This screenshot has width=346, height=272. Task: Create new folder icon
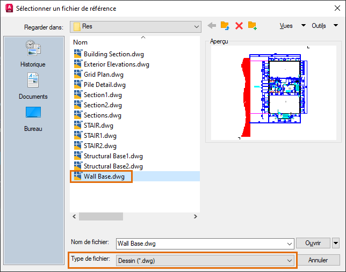pos(253,26)
